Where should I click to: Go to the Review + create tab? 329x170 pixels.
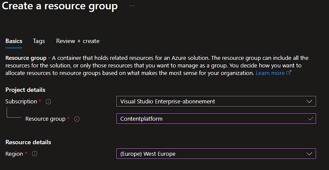pyautogui.click(x=78, y=41)
